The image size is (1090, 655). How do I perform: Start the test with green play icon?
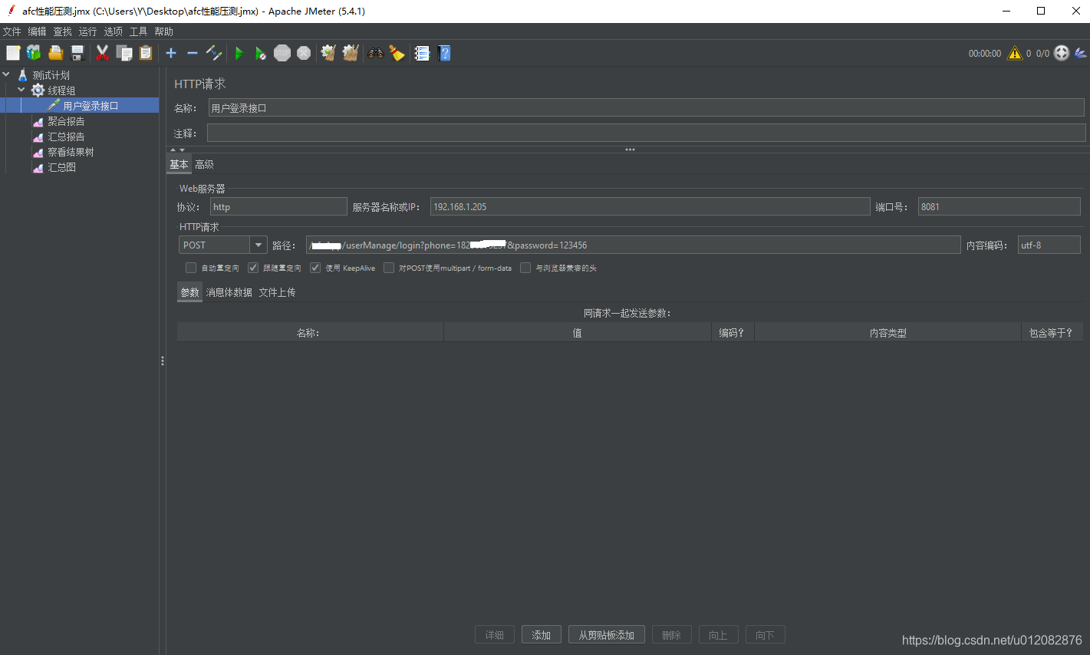coord(239,53)
